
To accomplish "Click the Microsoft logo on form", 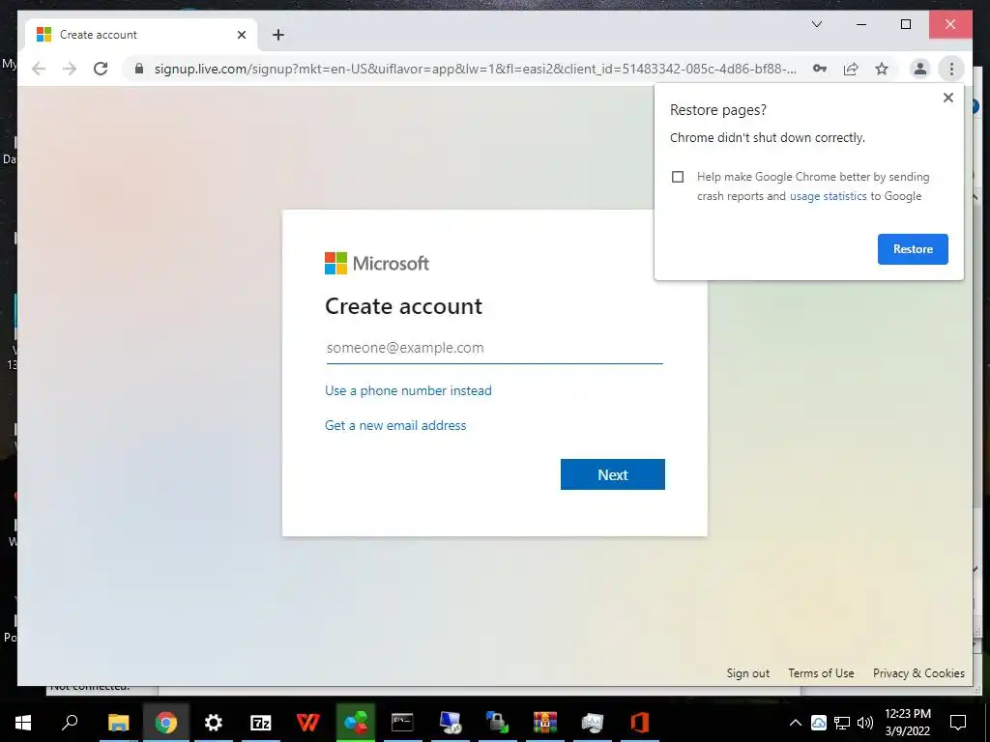I will [377, 264].
